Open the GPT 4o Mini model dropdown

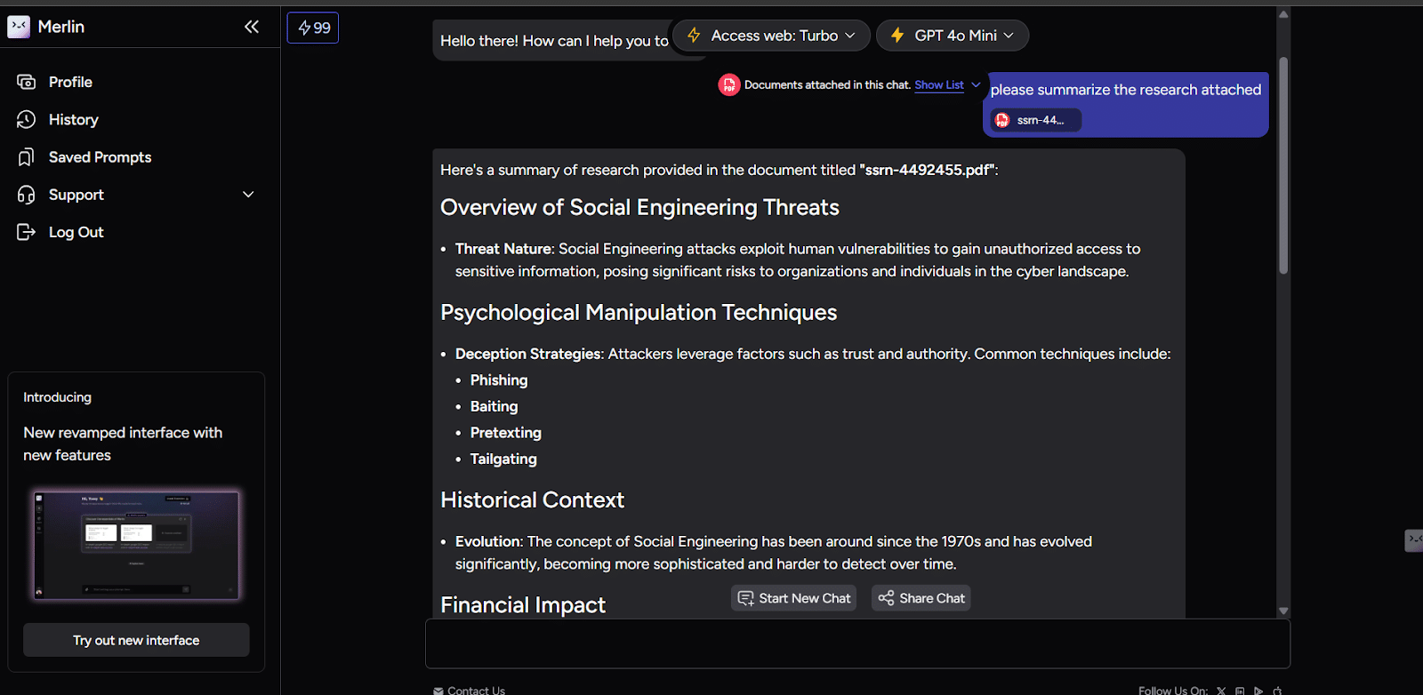point(953,36)
